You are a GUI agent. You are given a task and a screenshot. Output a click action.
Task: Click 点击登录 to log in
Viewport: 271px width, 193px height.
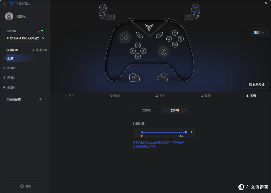click(22, 16)
